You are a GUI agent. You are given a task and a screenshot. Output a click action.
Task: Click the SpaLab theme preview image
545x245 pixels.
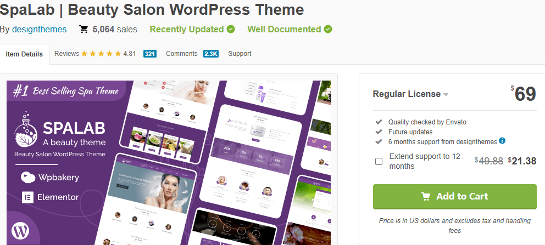[169, 163]
